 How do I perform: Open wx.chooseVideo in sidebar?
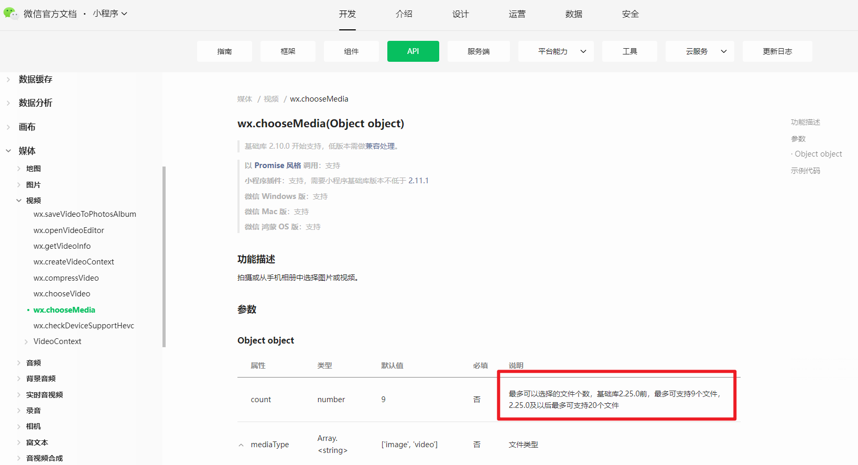coord(62,294)
